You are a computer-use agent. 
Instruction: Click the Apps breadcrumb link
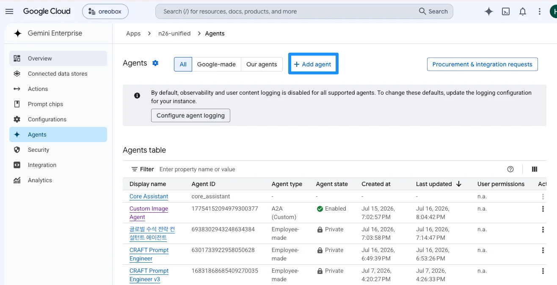(x=133, y=33)
